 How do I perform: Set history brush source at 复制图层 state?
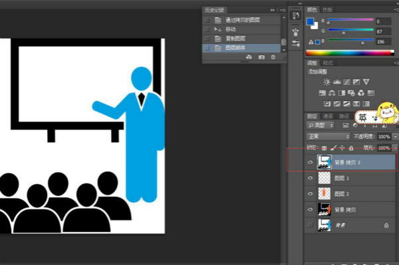(207, 39)
